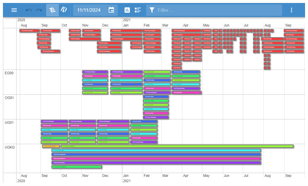Click the purple bar in OG01 row
Image resolution: width=308 pixels, height=186 pixels.
pos(156,117)
